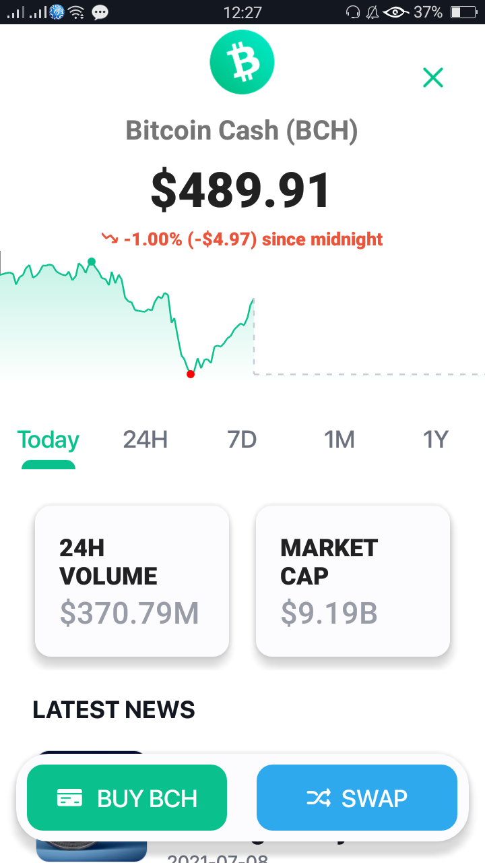Tap the $489.91 price text
This screenshot has height=863, width=485.
point(241,189)
